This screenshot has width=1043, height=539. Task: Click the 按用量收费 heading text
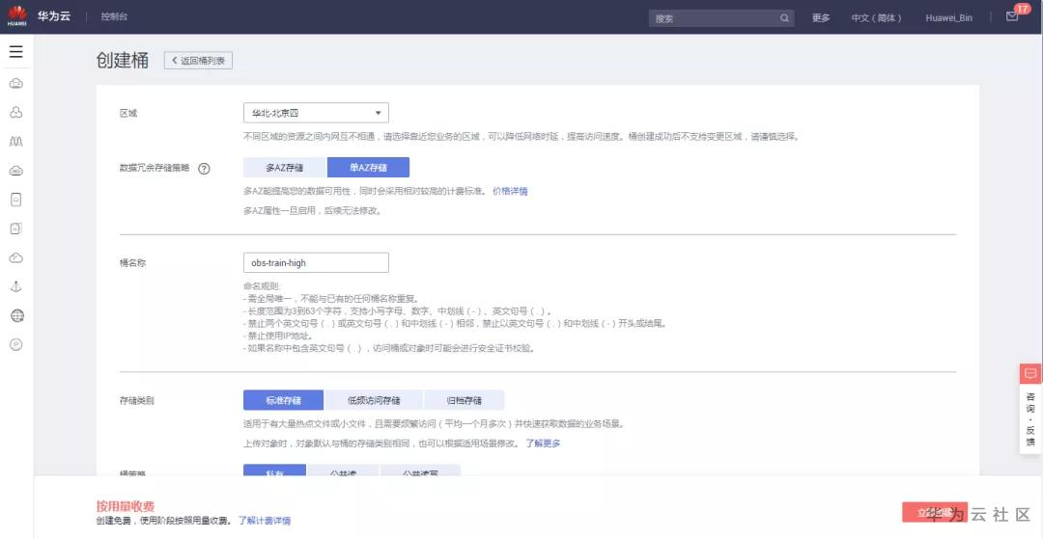(x=125, y=506)
